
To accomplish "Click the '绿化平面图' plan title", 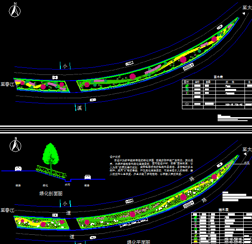I will pos(138,242).
